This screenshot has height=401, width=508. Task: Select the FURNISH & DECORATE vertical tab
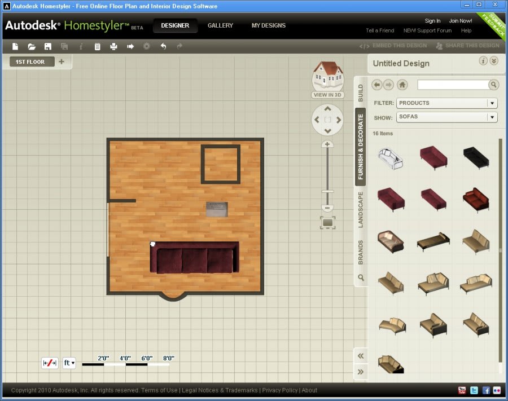[361, 147]
